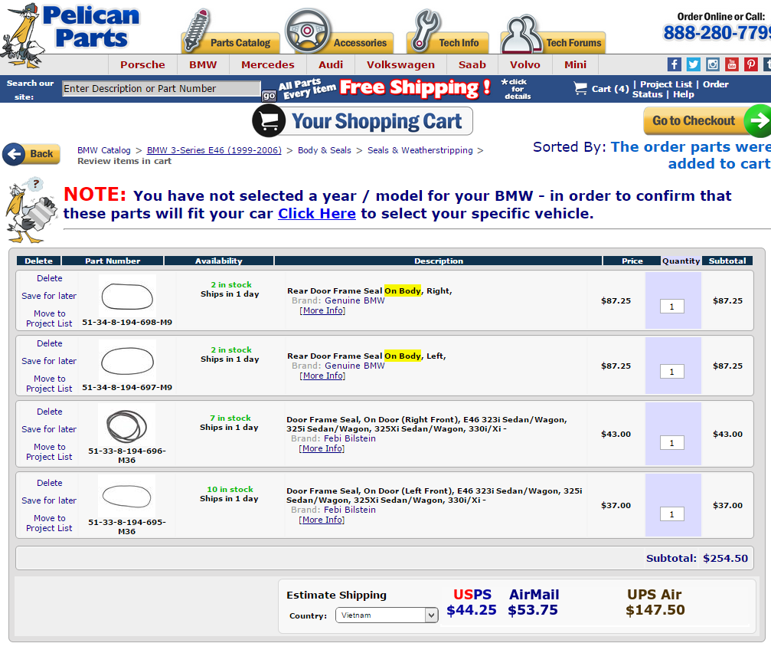Image resolution: width=771 pixels, height=653 pixels.
Task: Move part 51-33-8-194-696-M36 to Project List
Action: pos(49,451)
